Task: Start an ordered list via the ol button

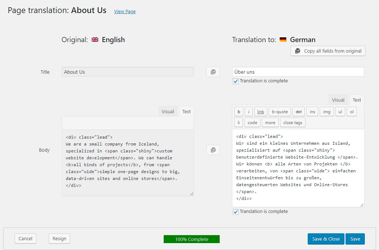Action: tap(351, 111)
